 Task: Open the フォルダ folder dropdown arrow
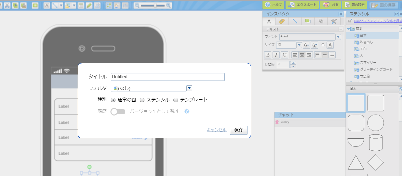point(189,88)
